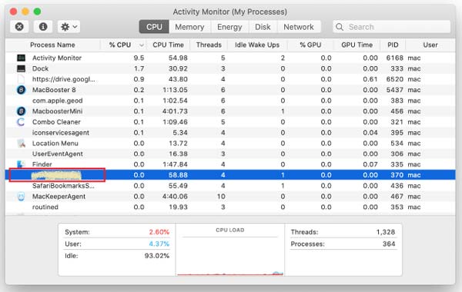The height and width of the screenshot is (292, 462).
Task: Click the MacKeeperAgent process icon
Action: point(21,197)
